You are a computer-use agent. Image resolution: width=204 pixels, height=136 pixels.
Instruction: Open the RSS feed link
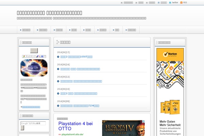(185, 2)
